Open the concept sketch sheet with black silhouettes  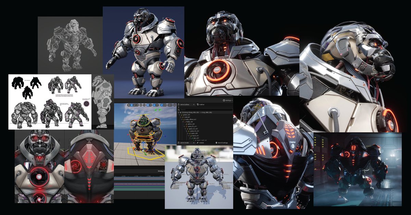click(50, 102)
